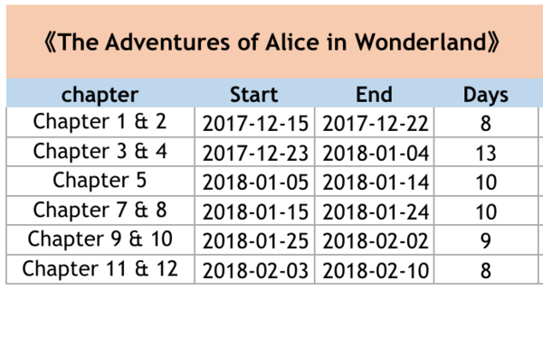The height and width of the screenshot is (337, 543).
Task: Select end date 2018-02-10 cell
Action: coord(375,269)
